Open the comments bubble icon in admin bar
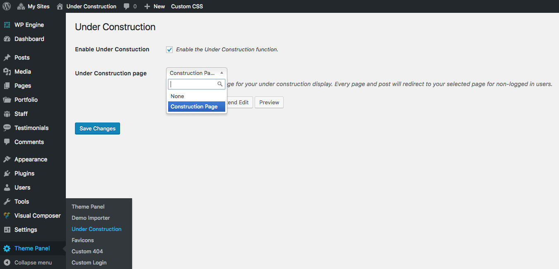559x269 pixels. tap(126, 7)
